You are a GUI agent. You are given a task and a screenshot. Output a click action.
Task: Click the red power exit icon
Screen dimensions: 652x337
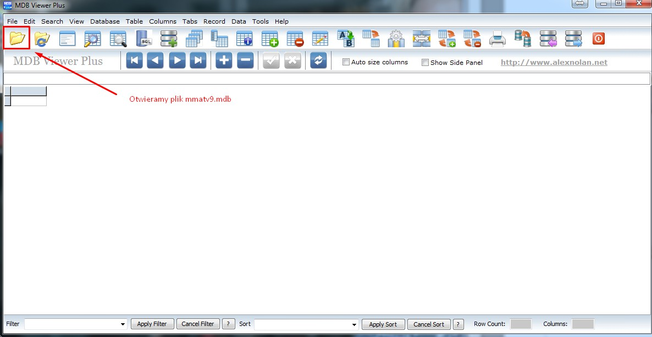click(598, 38)
